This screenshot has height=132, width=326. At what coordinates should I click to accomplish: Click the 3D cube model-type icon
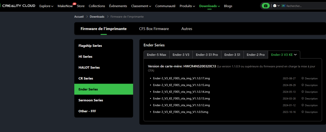click(x=274, y=6)
